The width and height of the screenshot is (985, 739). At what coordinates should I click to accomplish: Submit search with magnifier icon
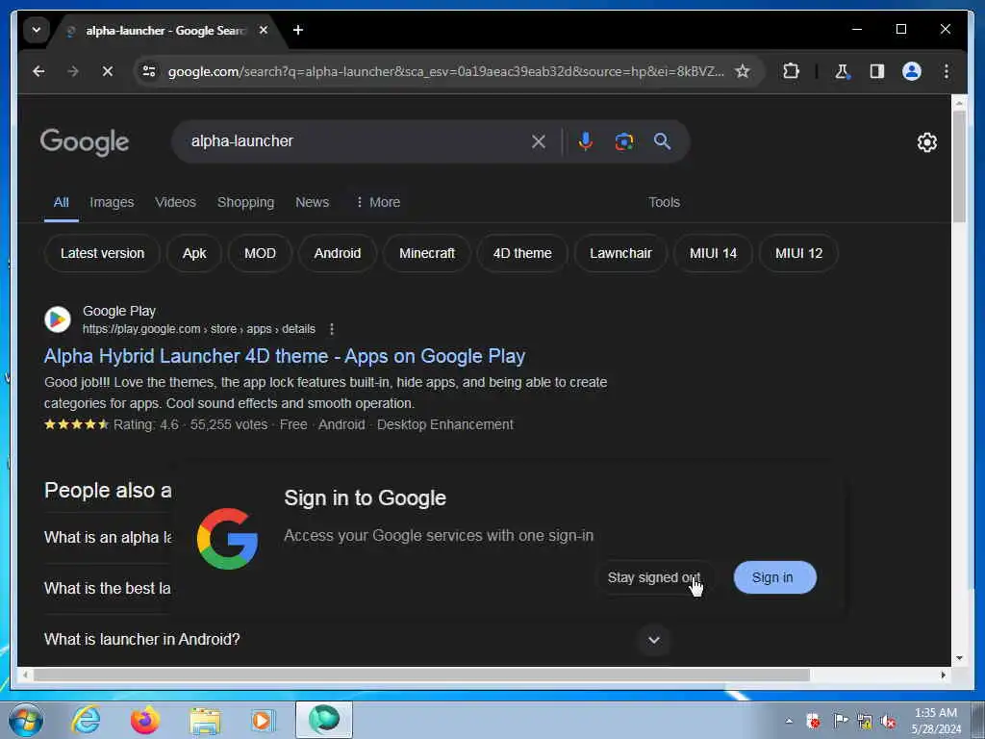[x=662, y=141]
